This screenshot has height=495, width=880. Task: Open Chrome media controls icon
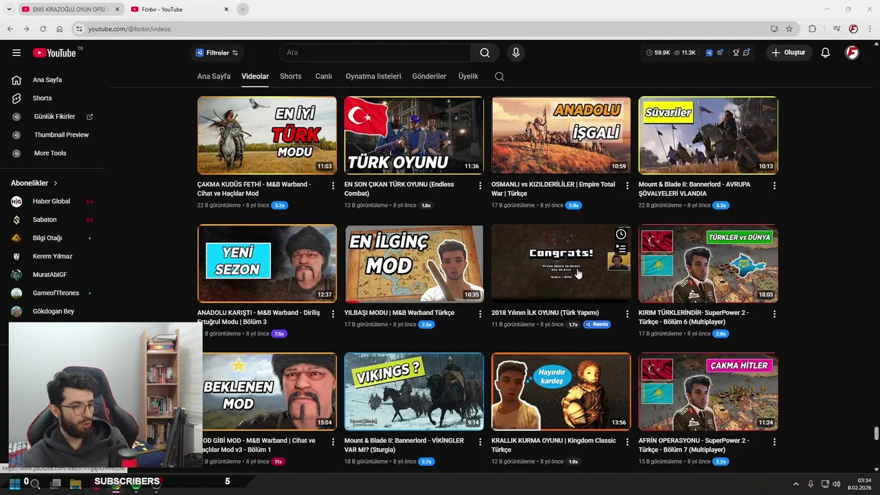coord(837,29)
